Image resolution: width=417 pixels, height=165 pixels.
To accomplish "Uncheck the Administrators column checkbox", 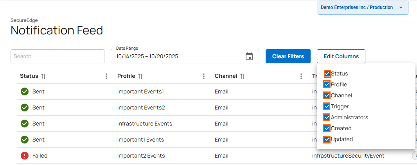I will (327, 117).
